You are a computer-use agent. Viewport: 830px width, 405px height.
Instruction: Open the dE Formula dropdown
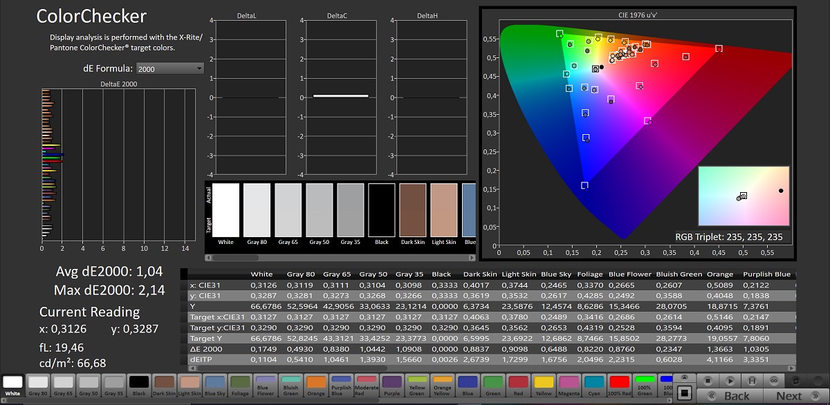[x=170, y=68]
